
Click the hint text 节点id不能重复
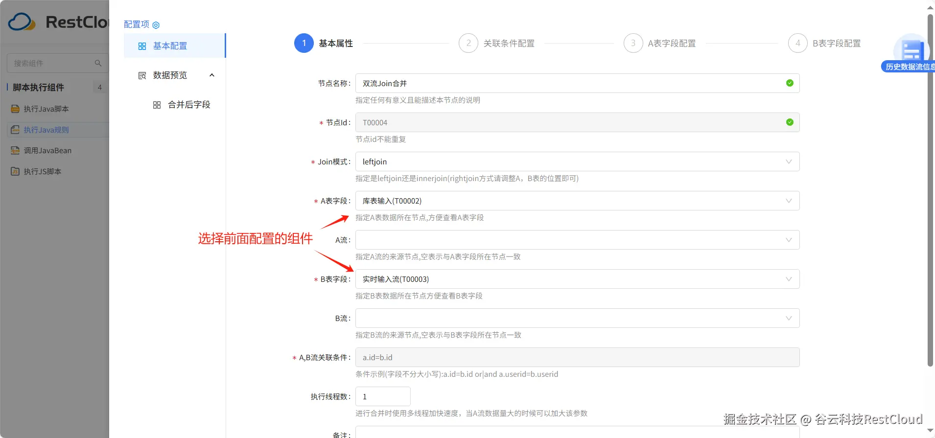point(380,139)
